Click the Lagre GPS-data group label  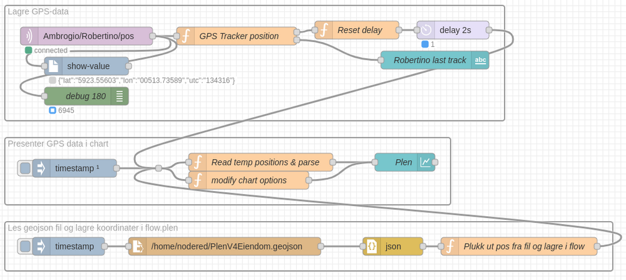pyautogui.click(x=38, y=11)
